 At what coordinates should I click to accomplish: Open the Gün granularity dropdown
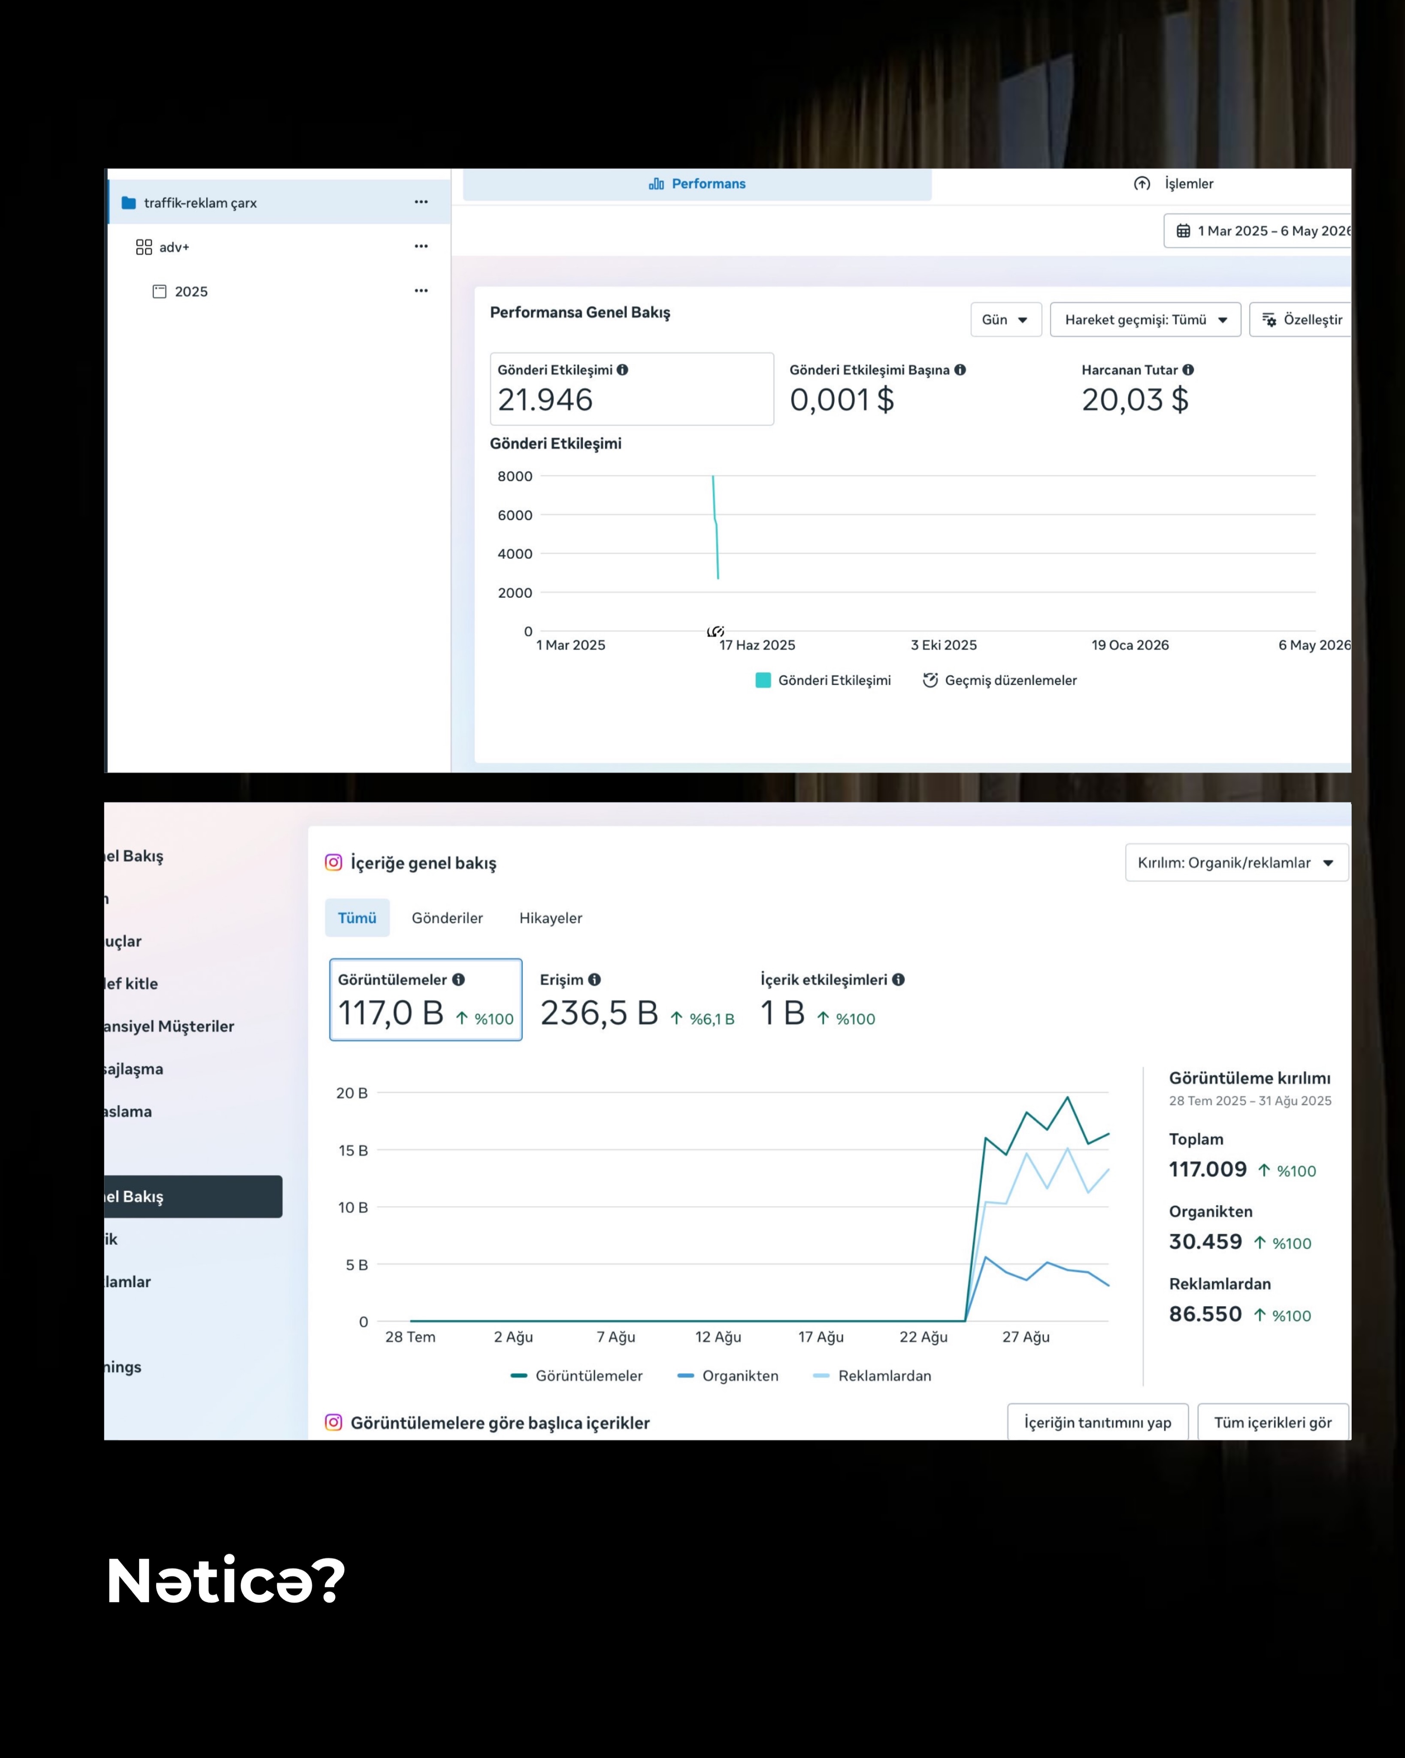(x=1005, y=320)
